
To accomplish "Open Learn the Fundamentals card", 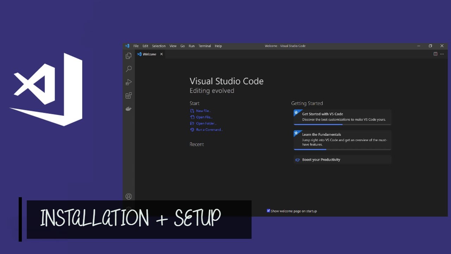I will point(342,140).
